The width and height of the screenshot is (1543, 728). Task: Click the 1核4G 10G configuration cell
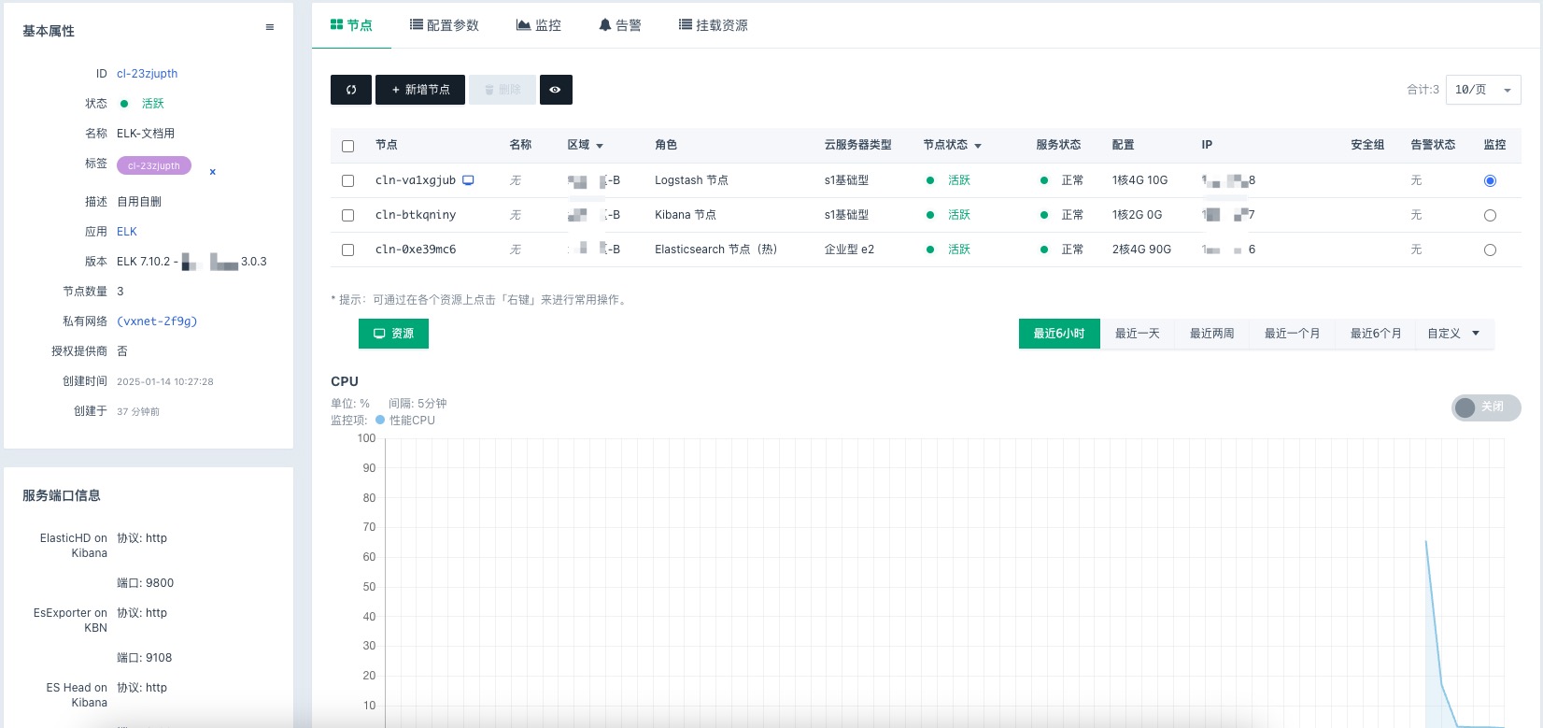click(x=1140, y=180)
